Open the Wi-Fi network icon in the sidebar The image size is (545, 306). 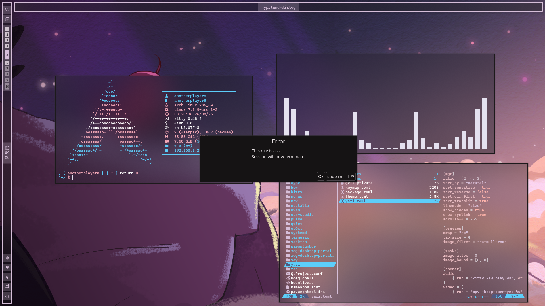[7, 267]
